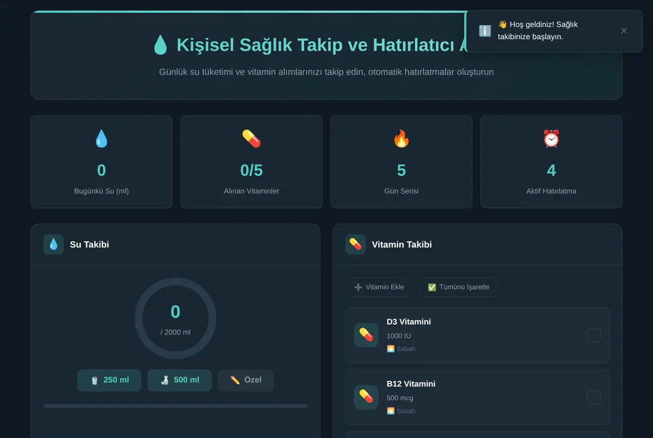Screen dimensions: 653x438
Task: Open the Özel custom amount button
Action: (246, 380)
